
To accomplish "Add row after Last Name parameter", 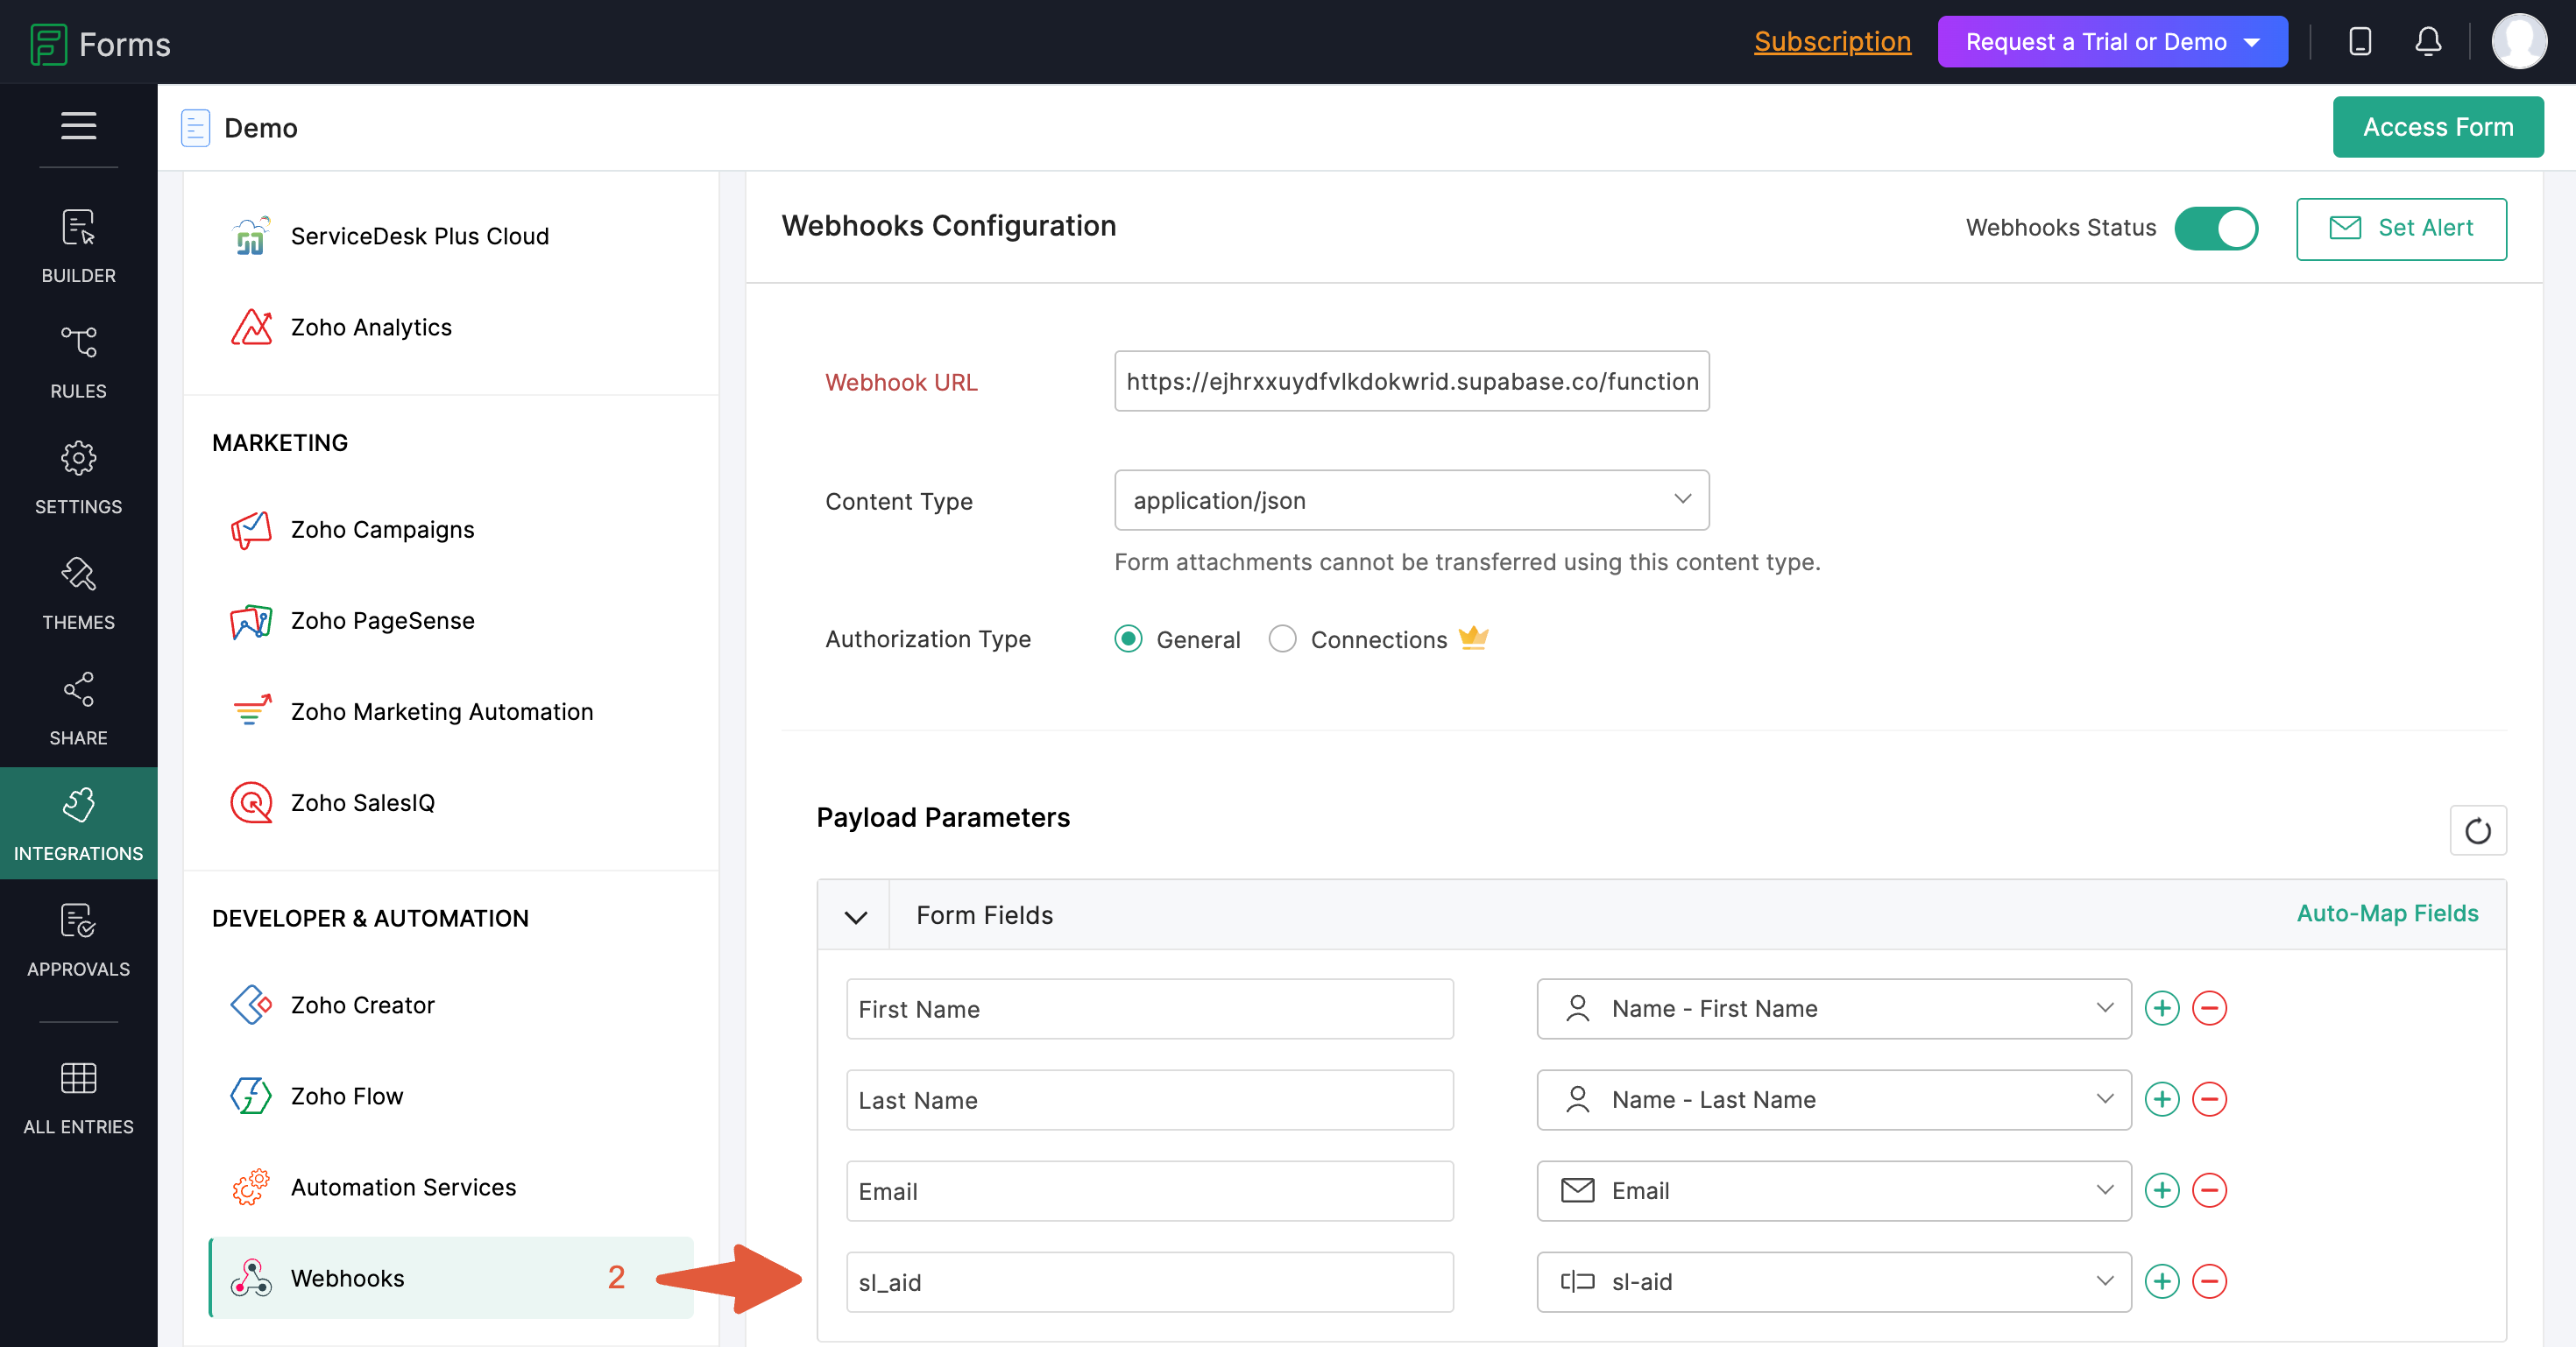I will (2162, 1099).
